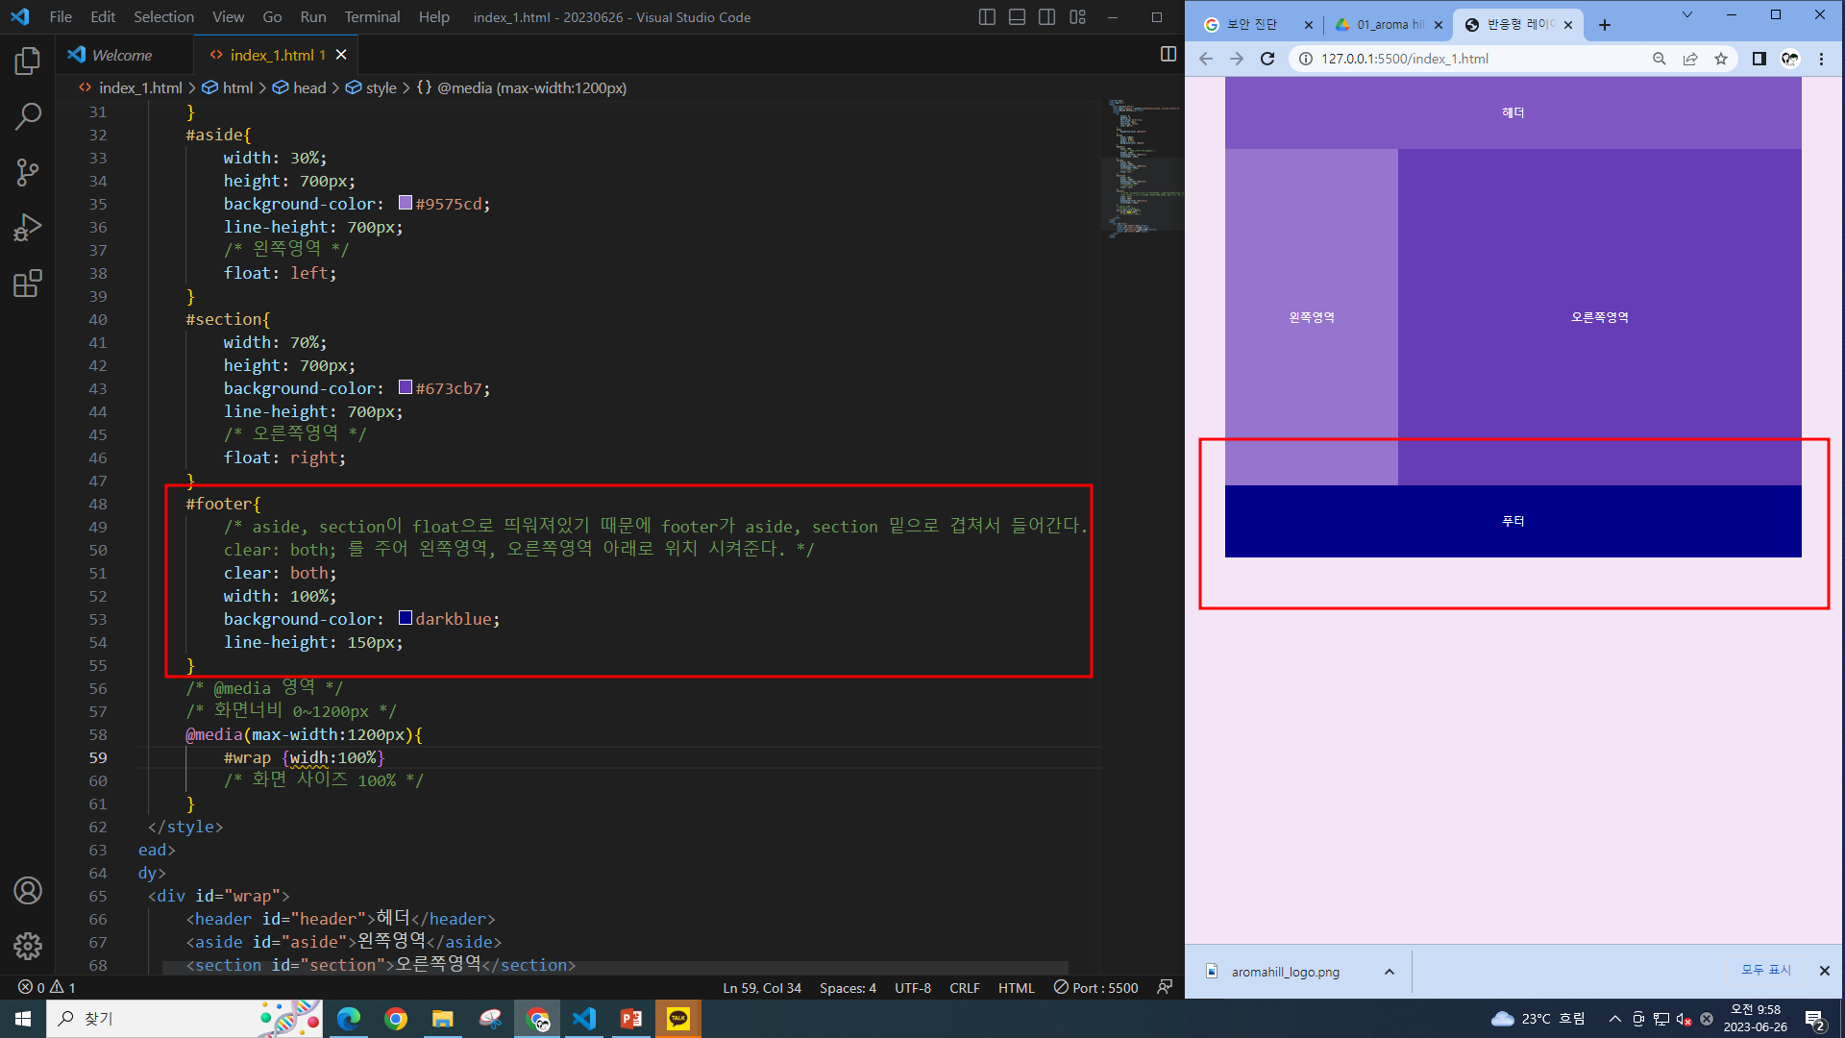
Task: Click the Port : 5500 status button
Action: [1095, 988]
